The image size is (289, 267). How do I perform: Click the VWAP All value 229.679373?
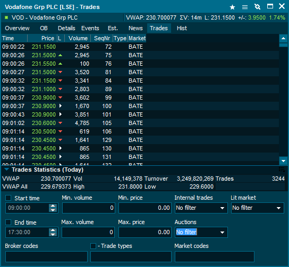pyautogui.click(x=56, y=186)
